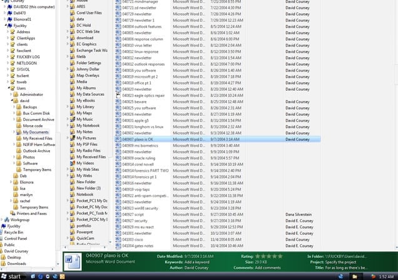Expand the DCC Web Site folder
The image size is (398, 280).
tap(68, 31)
